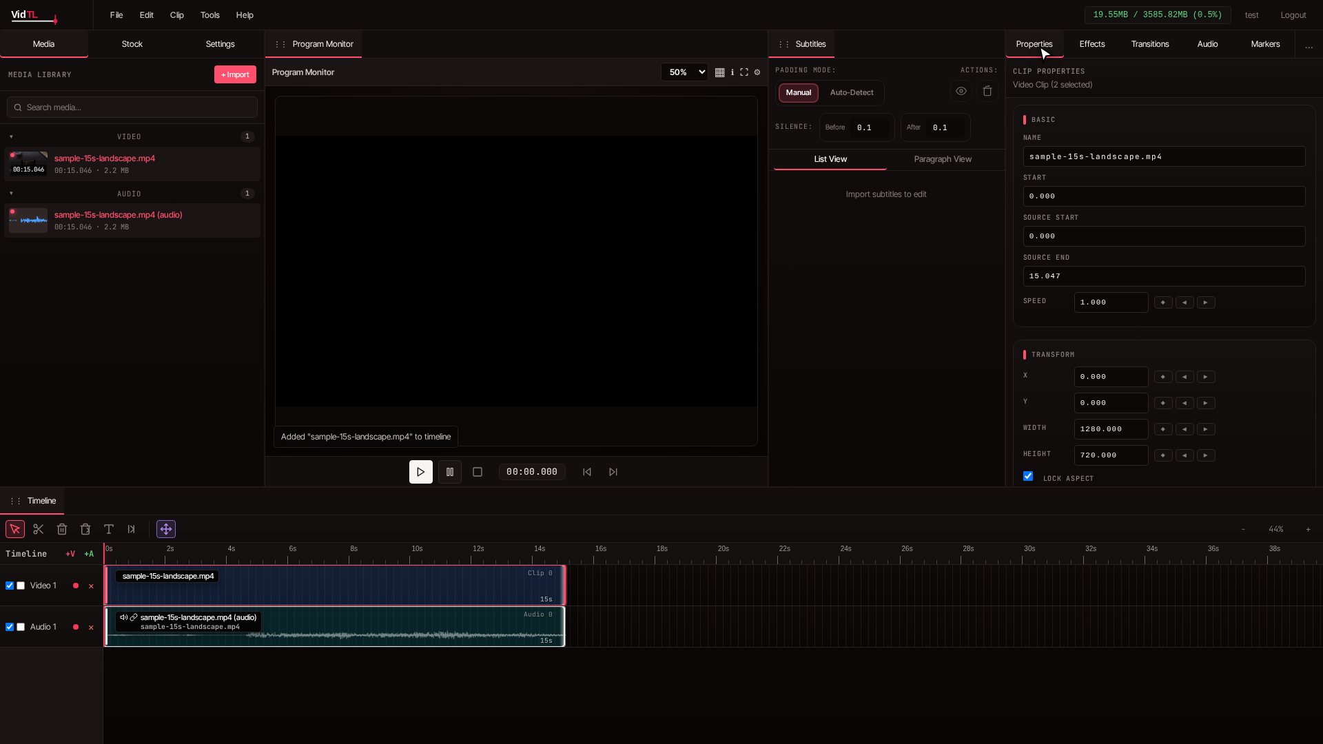This screenshot has height=744, width=1323.
Task: Click the red record dot on Video 1
Action: (x=76, y=586)
